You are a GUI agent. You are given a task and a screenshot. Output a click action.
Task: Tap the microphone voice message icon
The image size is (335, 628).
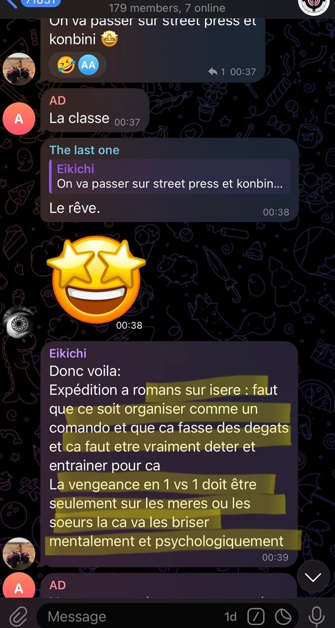[x=316, y=617]
